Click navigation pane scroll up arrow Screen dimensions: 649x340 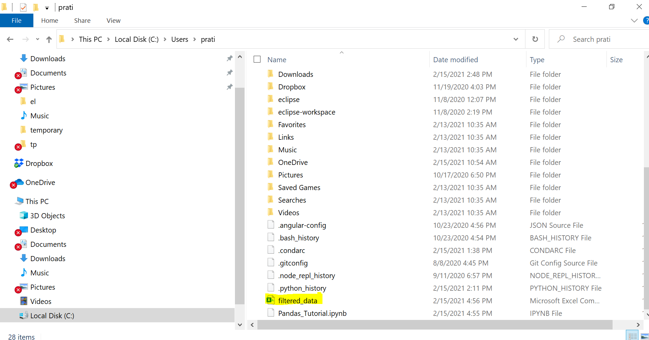tap(240, 57)
